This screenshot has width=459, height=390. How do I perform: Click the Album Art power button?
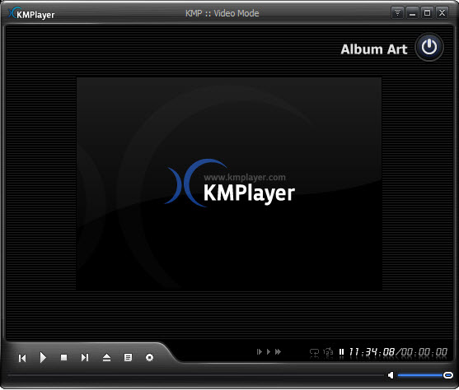[429, 47]
